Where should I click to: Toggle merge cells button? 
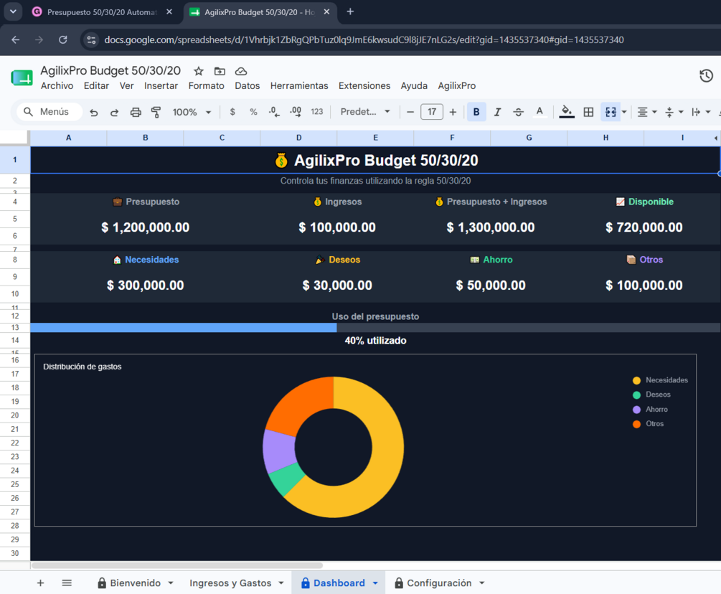pyautogui.click(x=611, y=112)
